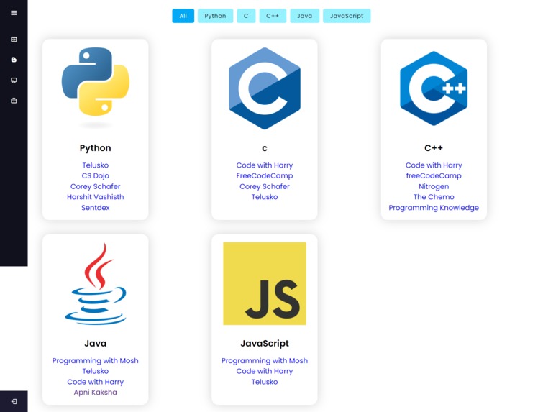Viewport: 543px width, 412px height.
Task: Click the presentation board icon in sidebar
Action: tap(14, 80)
